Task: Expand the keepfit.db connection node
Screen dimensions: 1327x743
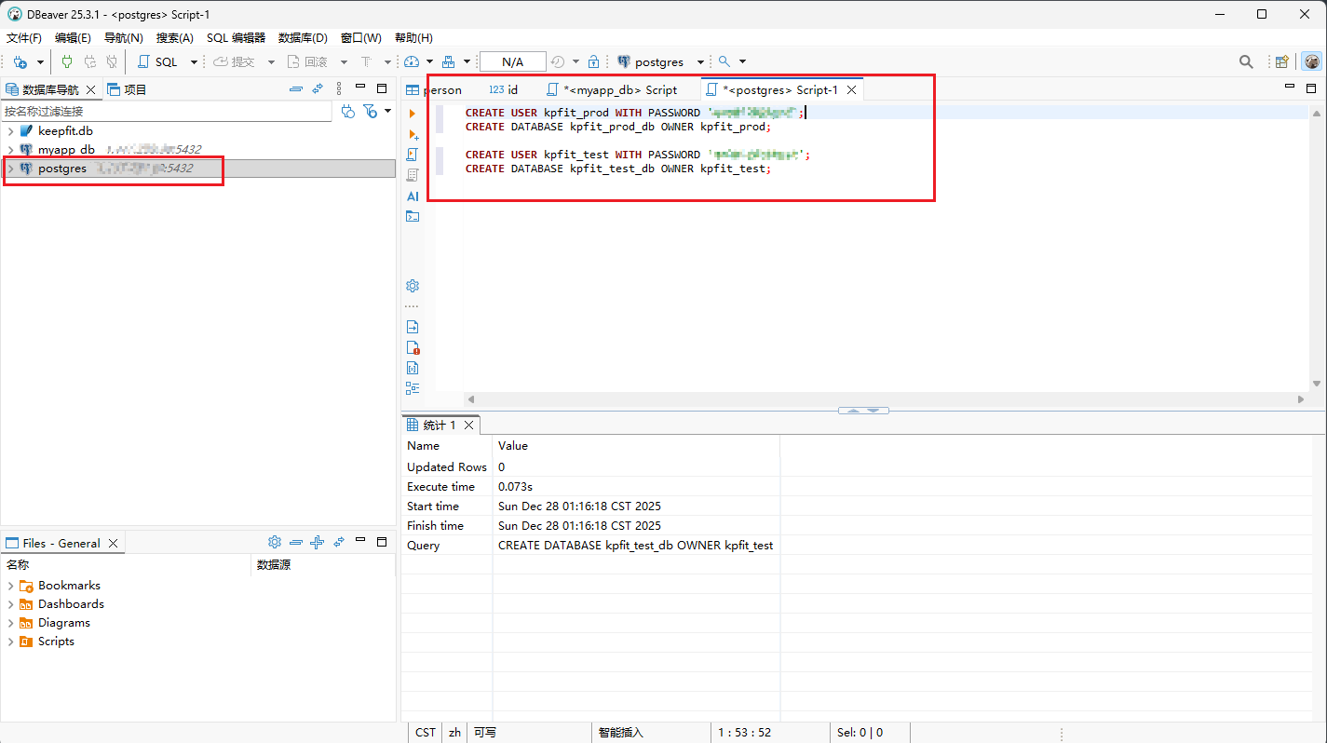Action: (10, 131)
